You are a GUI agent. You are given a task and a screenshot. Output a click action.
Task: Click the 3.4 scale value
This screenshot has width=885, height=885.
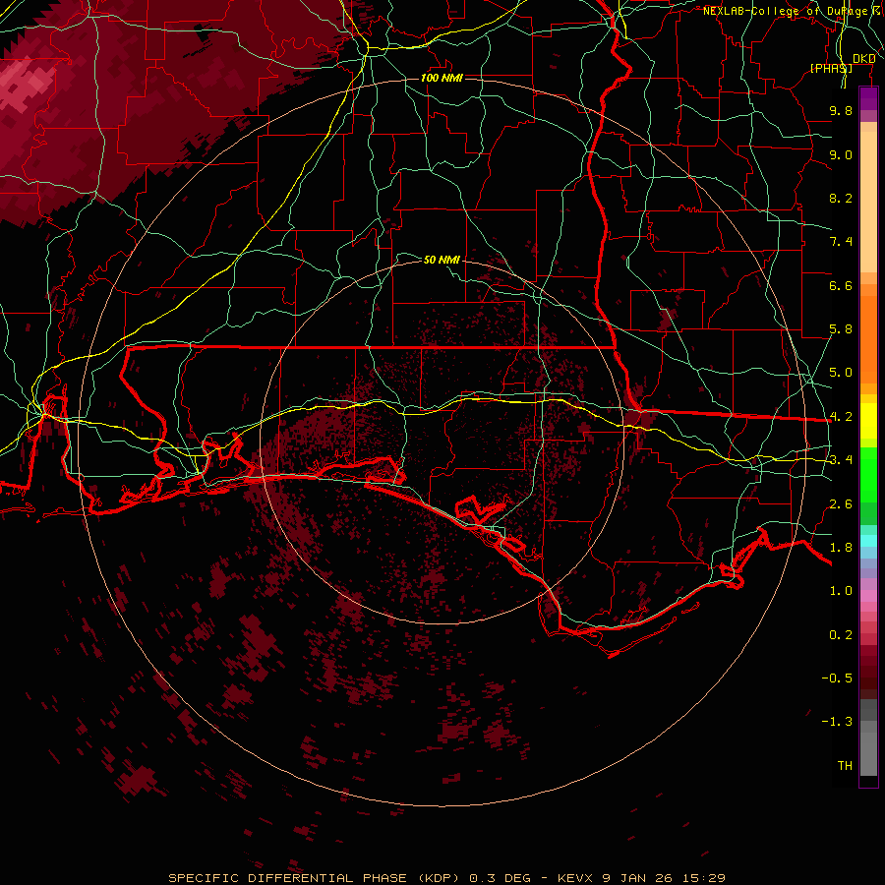point(841,460)
